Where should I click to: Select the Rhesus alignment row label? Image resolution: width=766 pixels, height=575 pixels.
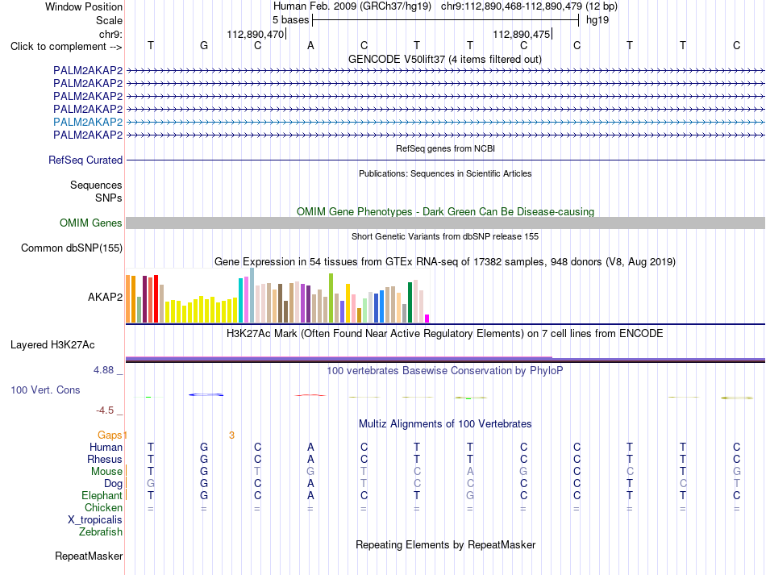[x=105, y=459]
